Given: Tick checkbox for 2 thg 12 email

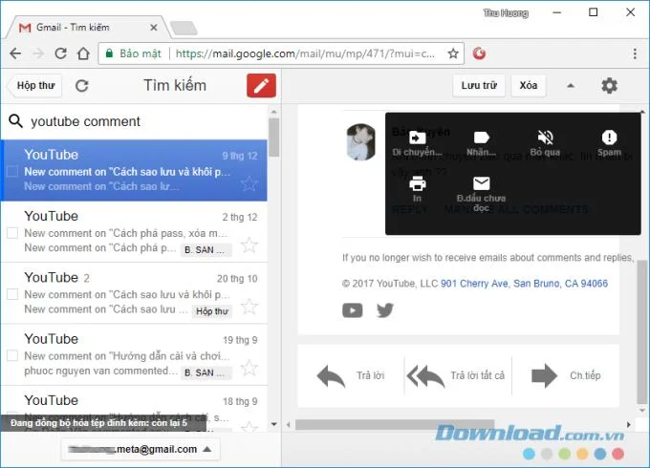Looking at the screenshot, I should coord(12,233).
